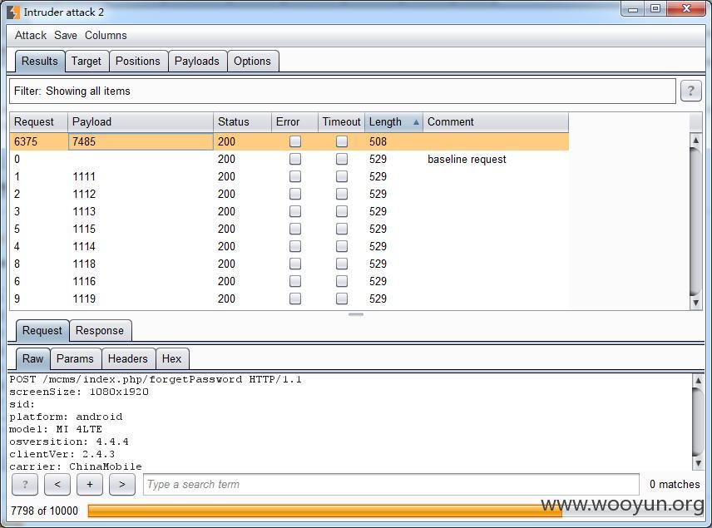Click the '0 matches' label
This screenshot has width=712, height=528.
click(x=675, y=485)
